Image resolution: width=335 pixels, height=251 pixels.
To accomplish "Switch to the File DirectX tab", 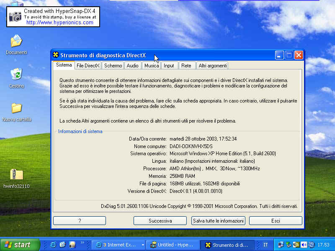I will point(88,66).
